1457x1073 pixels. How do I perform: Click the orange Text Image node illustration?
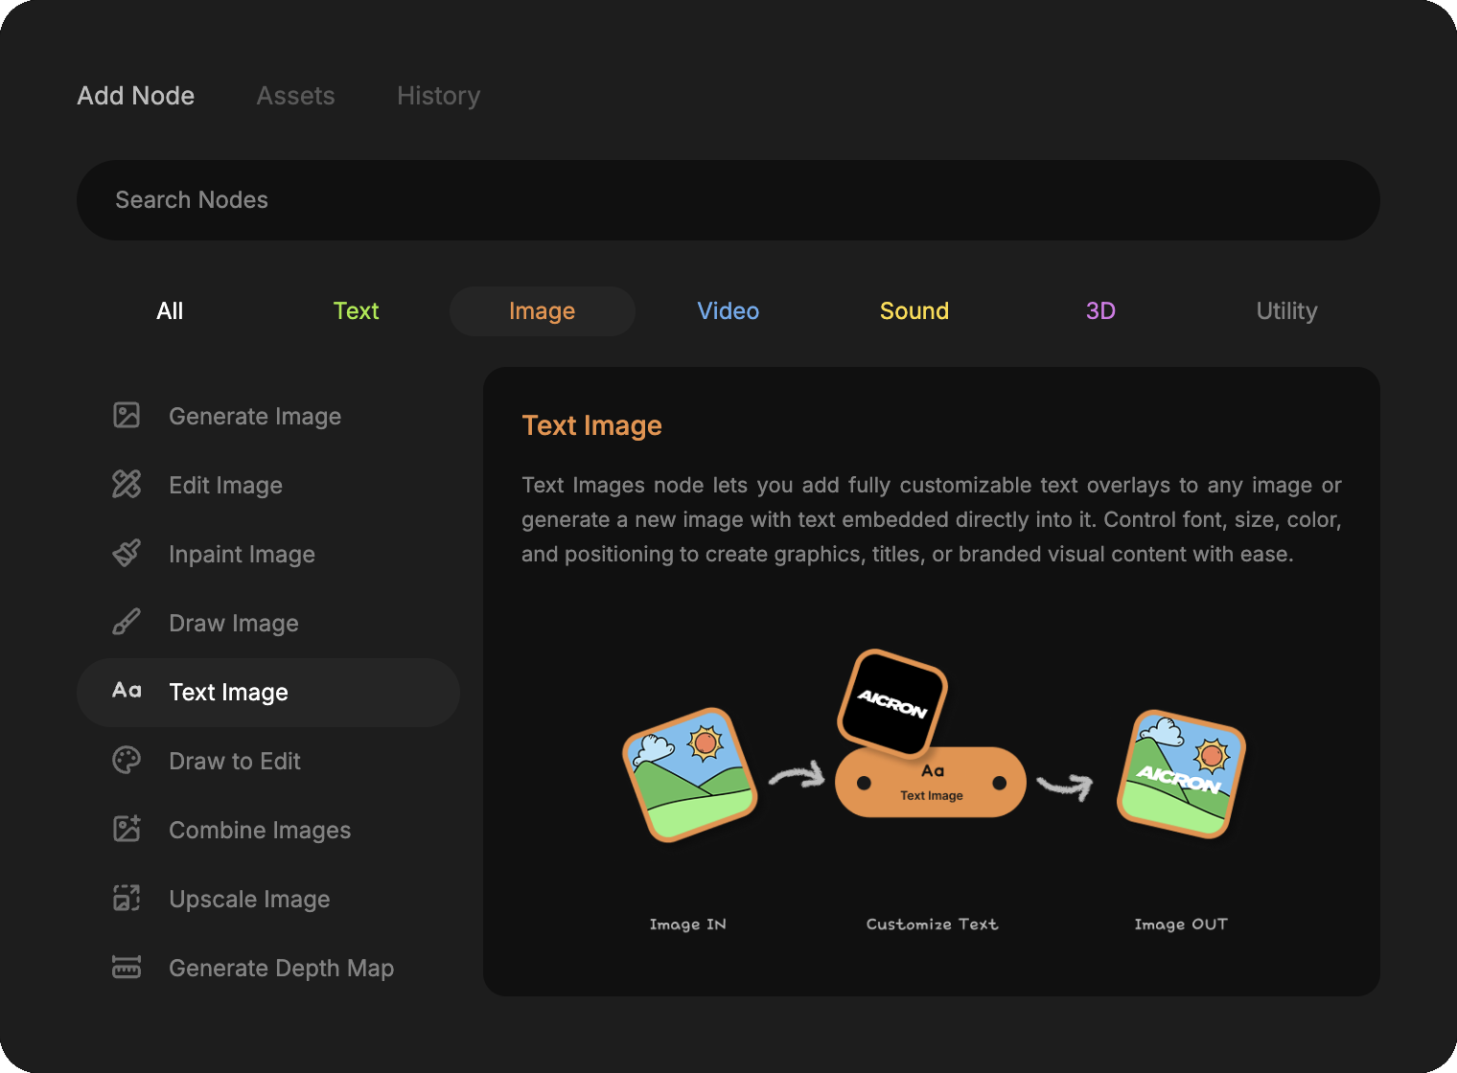tap(931, 783)
